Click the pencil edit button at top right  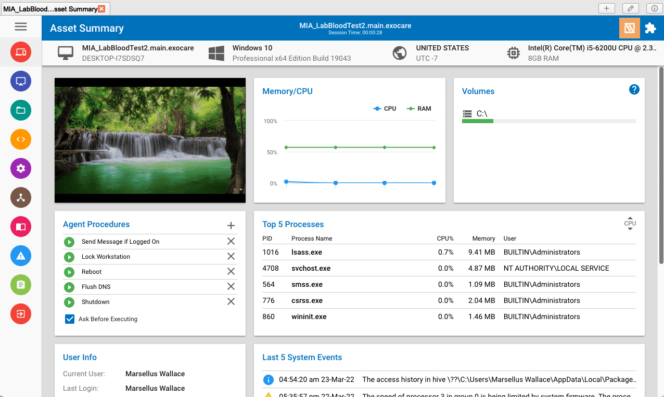(630, 8)
